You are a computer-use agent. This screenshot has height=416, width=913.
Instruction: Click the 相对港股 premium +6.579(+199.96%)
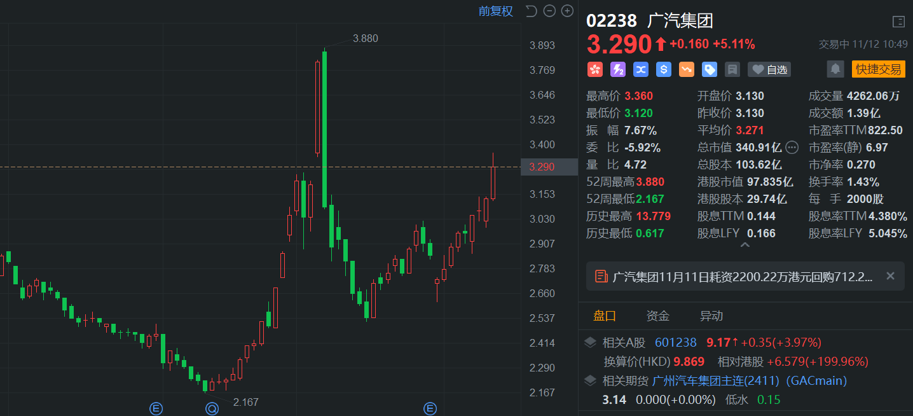pos(818,362)
